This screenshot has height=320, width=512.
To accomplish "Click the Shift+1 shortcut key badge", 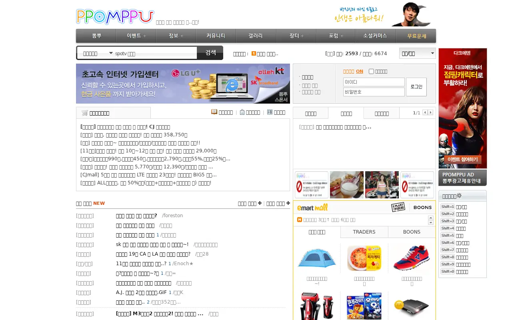I will (448, 207).
